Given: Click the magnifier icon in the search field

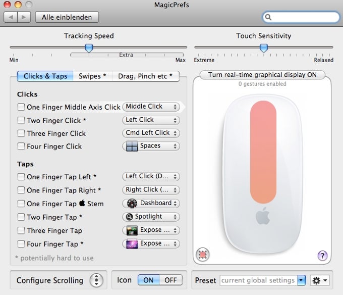Looking at the screenshot, I should click(268, 17).
